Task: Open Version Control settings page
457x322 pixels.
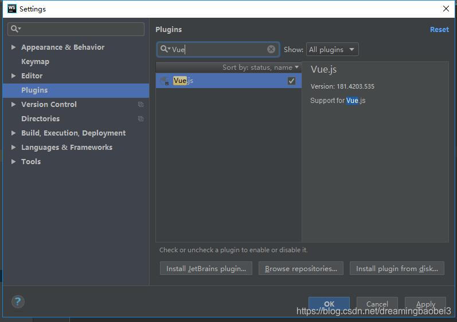Action: [x=49, y=104]
